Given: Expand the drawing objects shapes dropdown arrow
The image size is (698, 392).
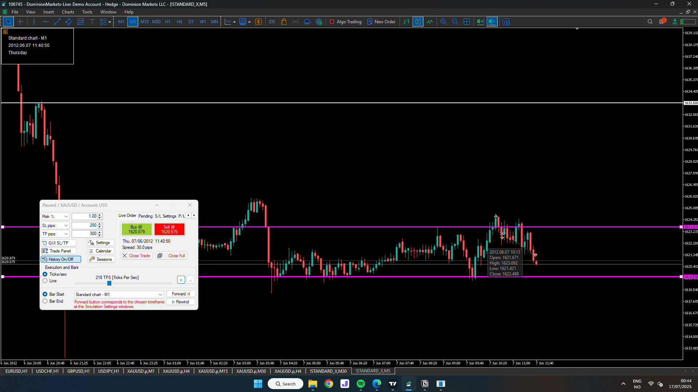Looking at the screenshot, I should coord(110,22).
